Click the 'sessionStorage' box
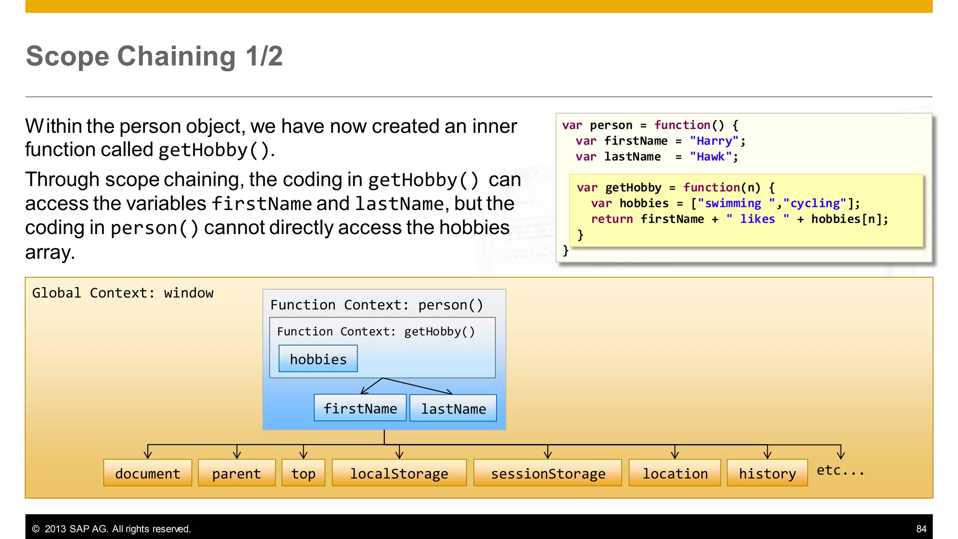 pyautogui.click(x=548, y=473)
